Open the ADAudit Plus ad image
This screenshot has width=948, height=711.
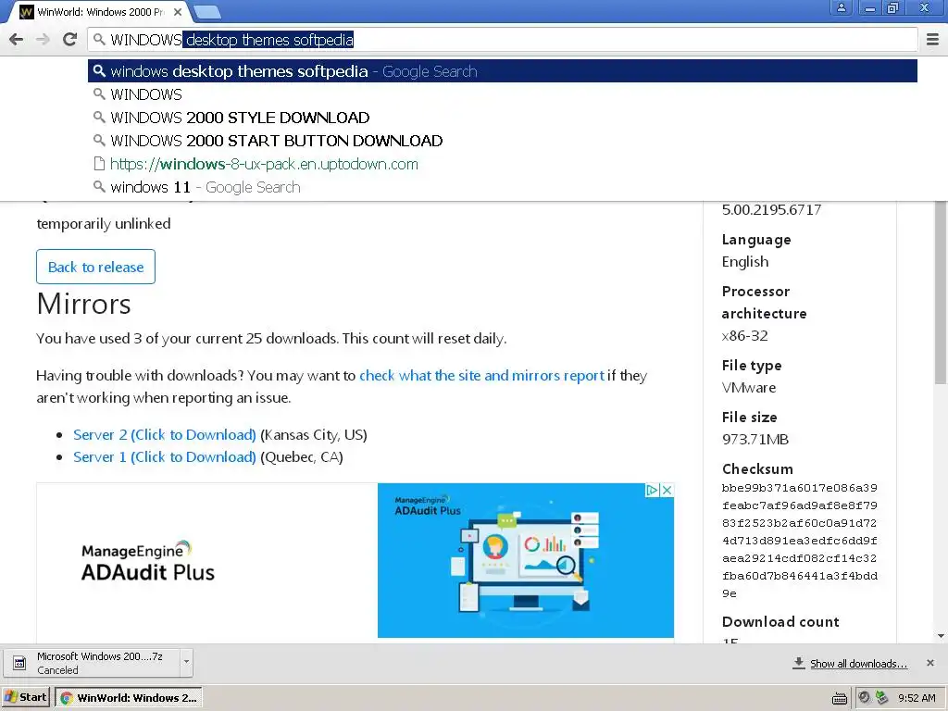pyautogui.click(x=526, y=560)
